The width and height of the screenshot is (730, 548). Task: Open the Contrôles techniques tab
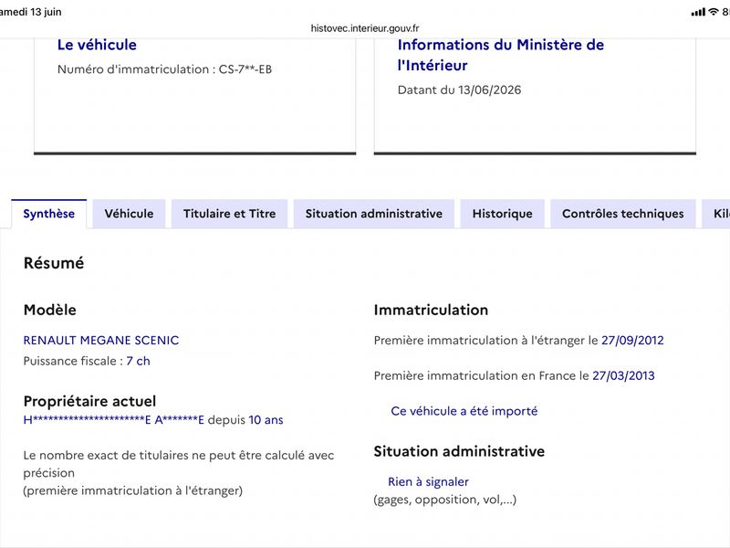[x=623, y=214]
